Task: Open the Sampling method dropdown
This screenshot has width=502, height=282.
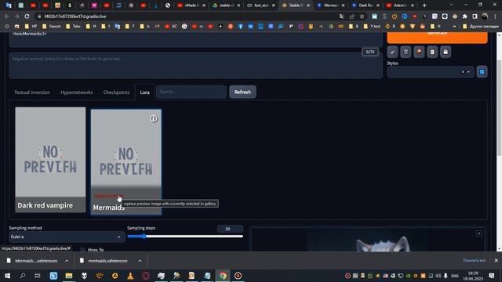Action: coord(66,237)
